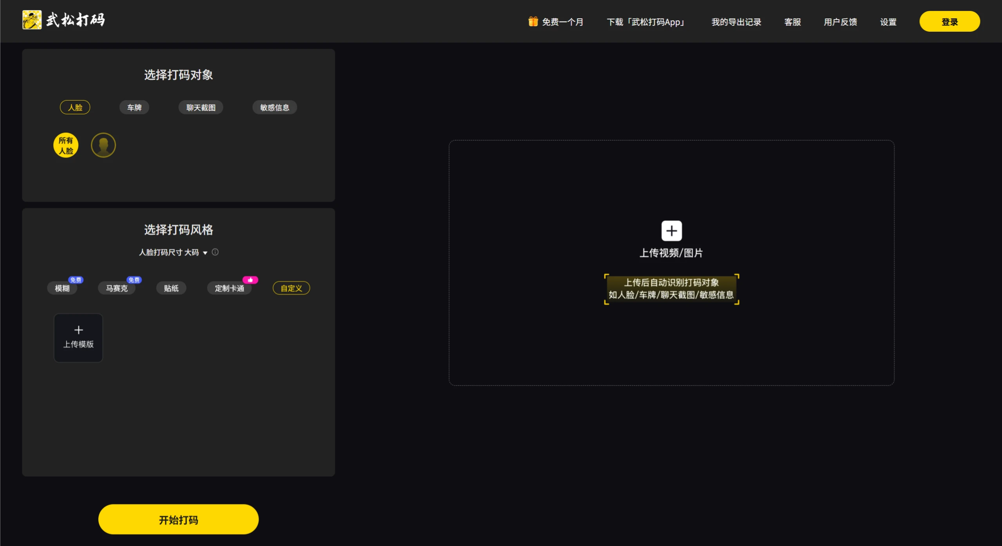1002x546 pixels.
Task: Choose the 自定义 style option
Action: [291, 288]
